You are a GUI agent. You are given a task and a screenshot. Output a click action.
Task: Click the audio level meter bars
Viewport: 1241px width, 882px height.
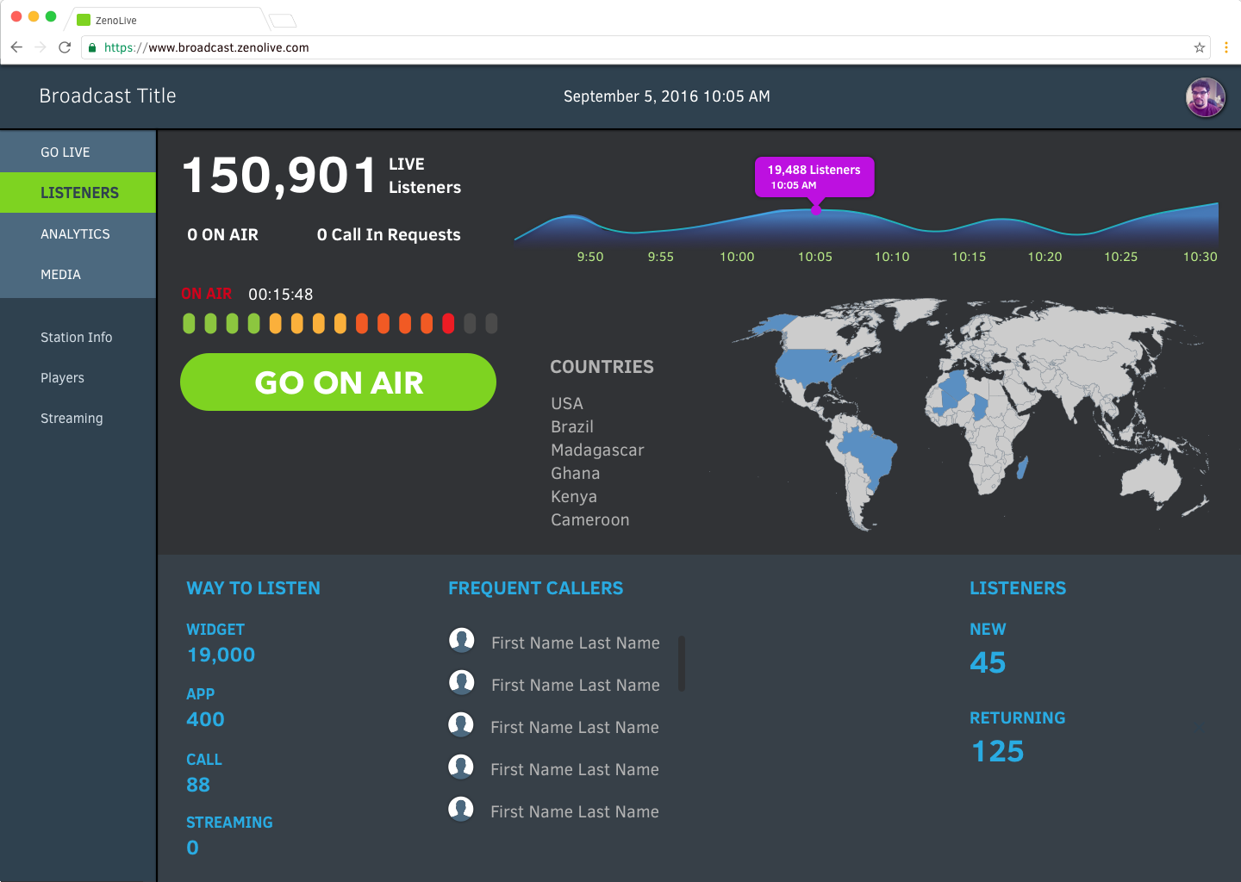(x=340, y=324)
